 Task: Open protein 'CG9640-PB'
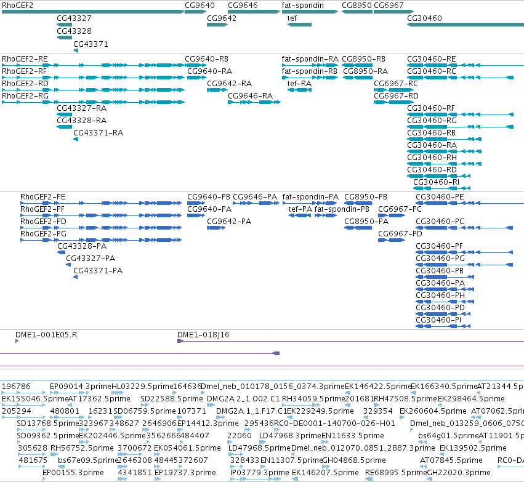point(209,197)
